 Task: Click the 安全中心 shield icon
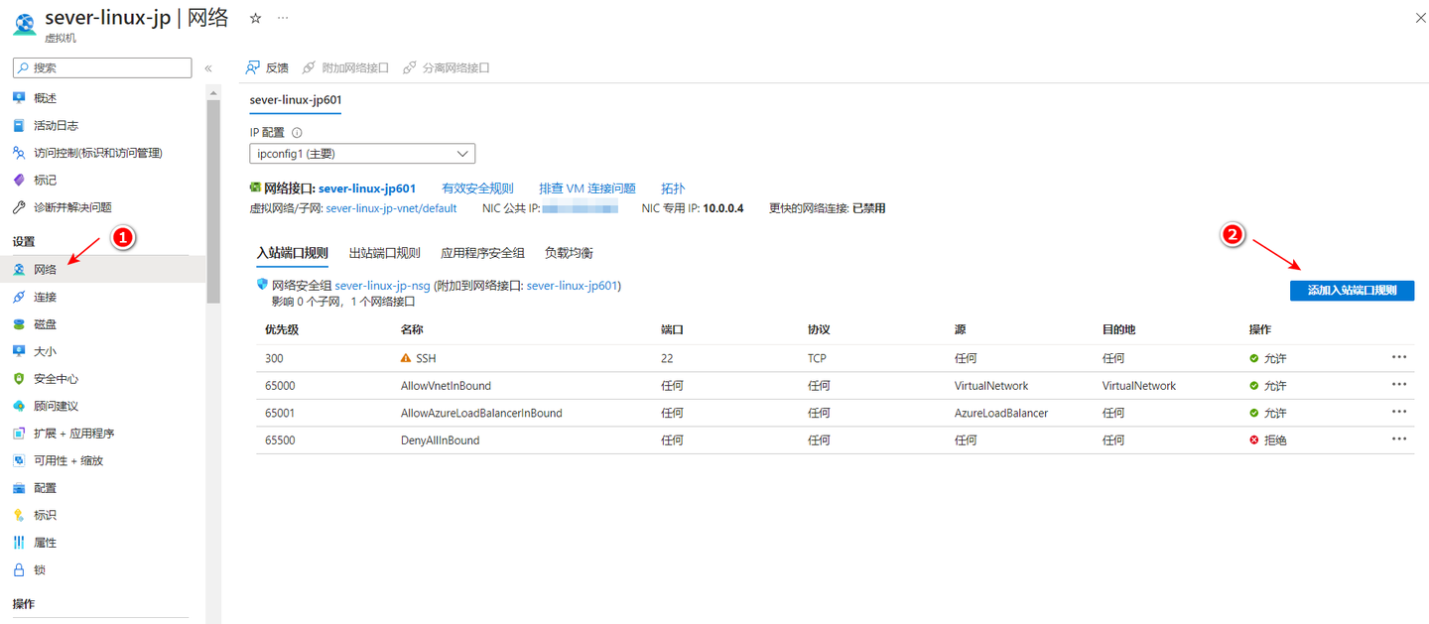tap(18, 379)
